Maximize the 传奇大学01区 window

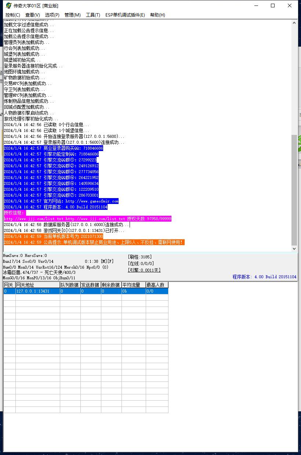pos(273,6)
